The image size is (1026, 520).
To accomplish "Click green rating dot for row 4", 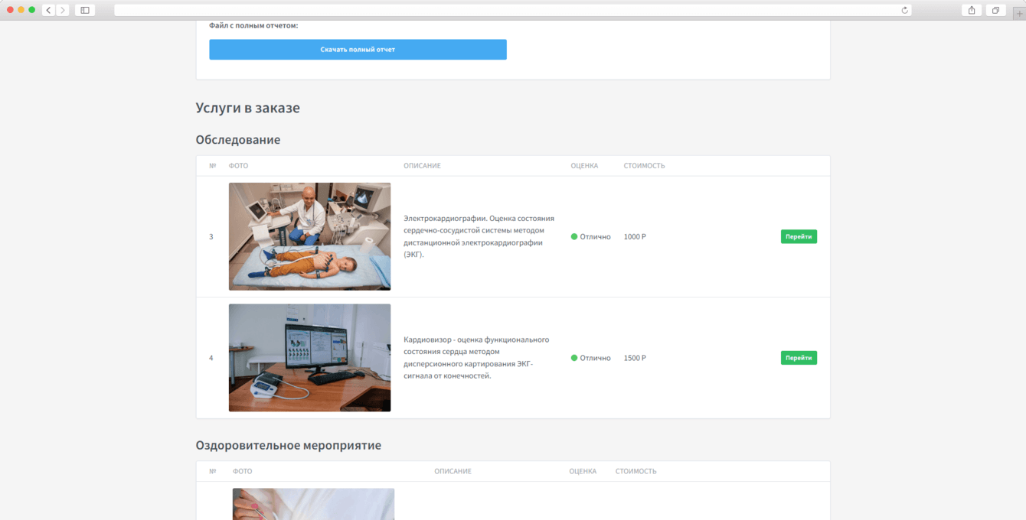I will (x=574, y=358).
